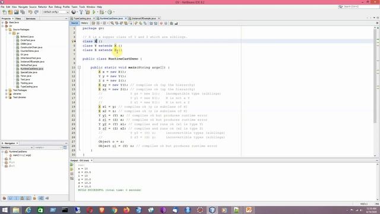380x214 pixels.
Task: Expand the Test Packages node
Action: point(7,90)
